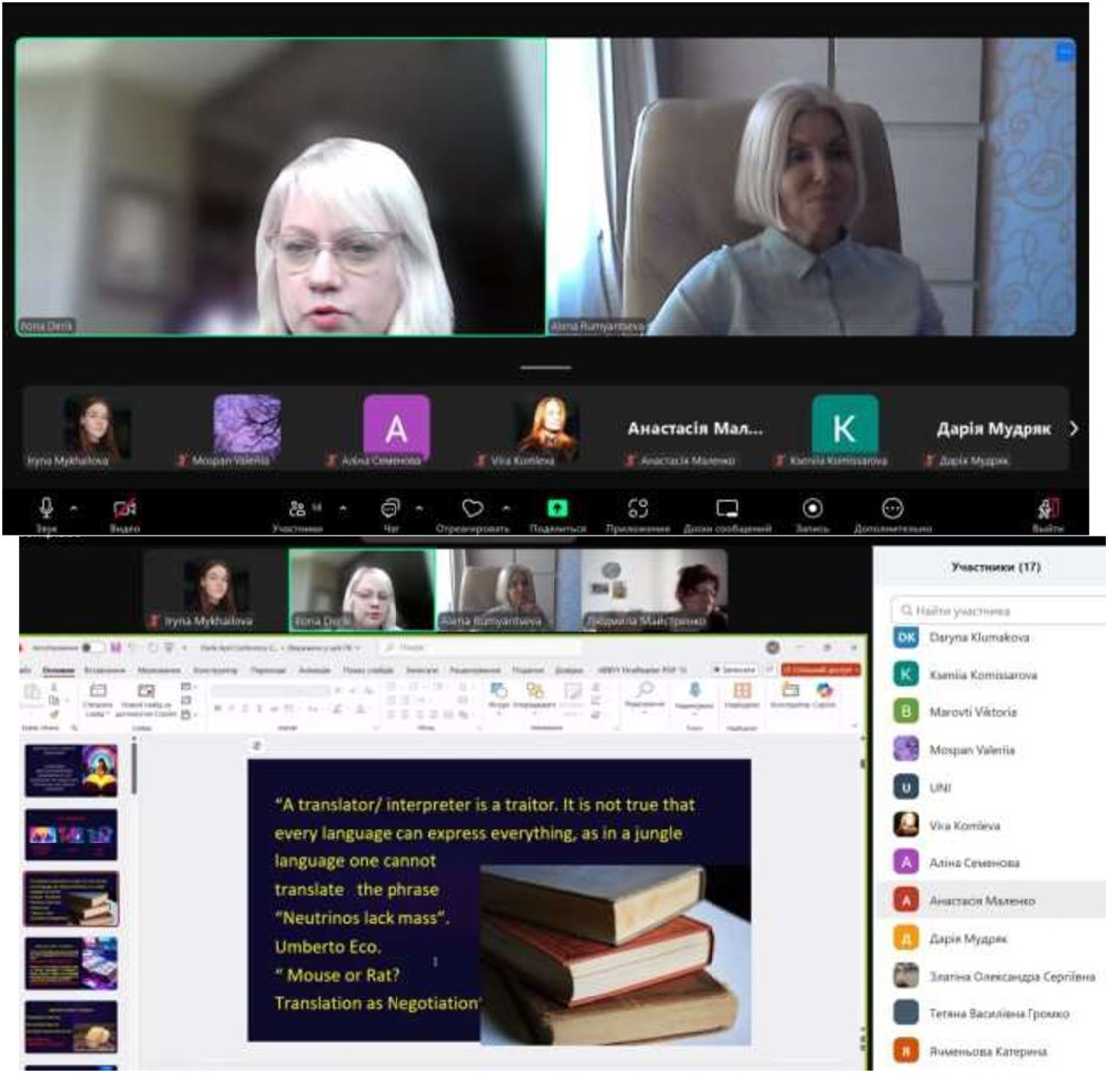Click the slide thumbnail panel scrollbar

134,768
